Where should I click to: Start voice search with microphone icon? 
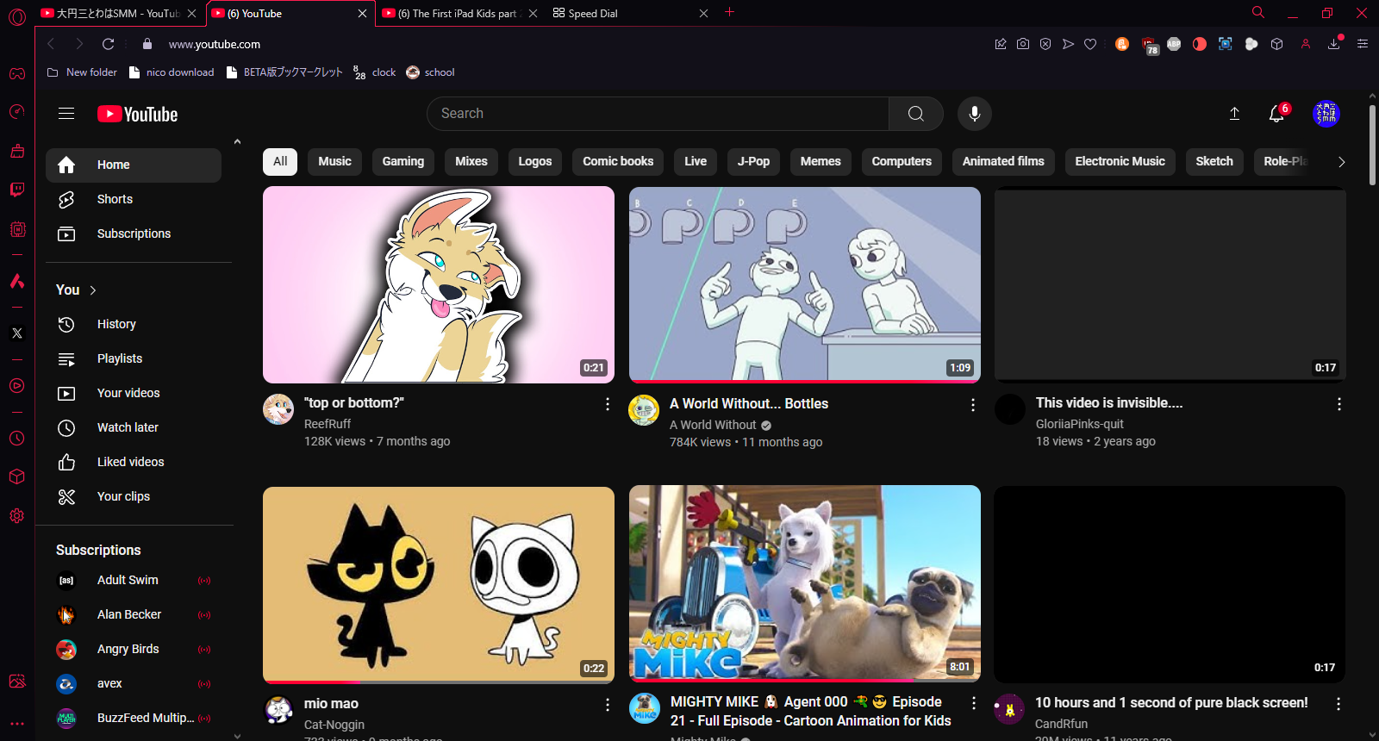[x=975, y=114]
